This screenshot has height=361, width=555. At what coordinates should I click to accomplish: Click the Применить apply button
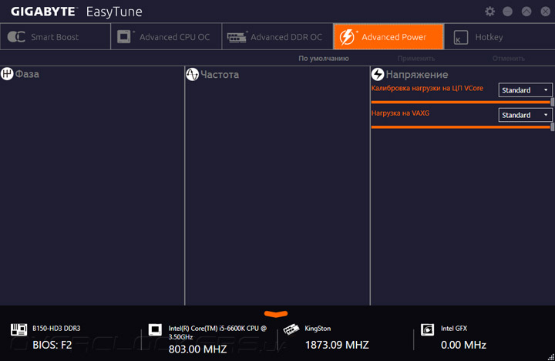(x=416, y=59)
